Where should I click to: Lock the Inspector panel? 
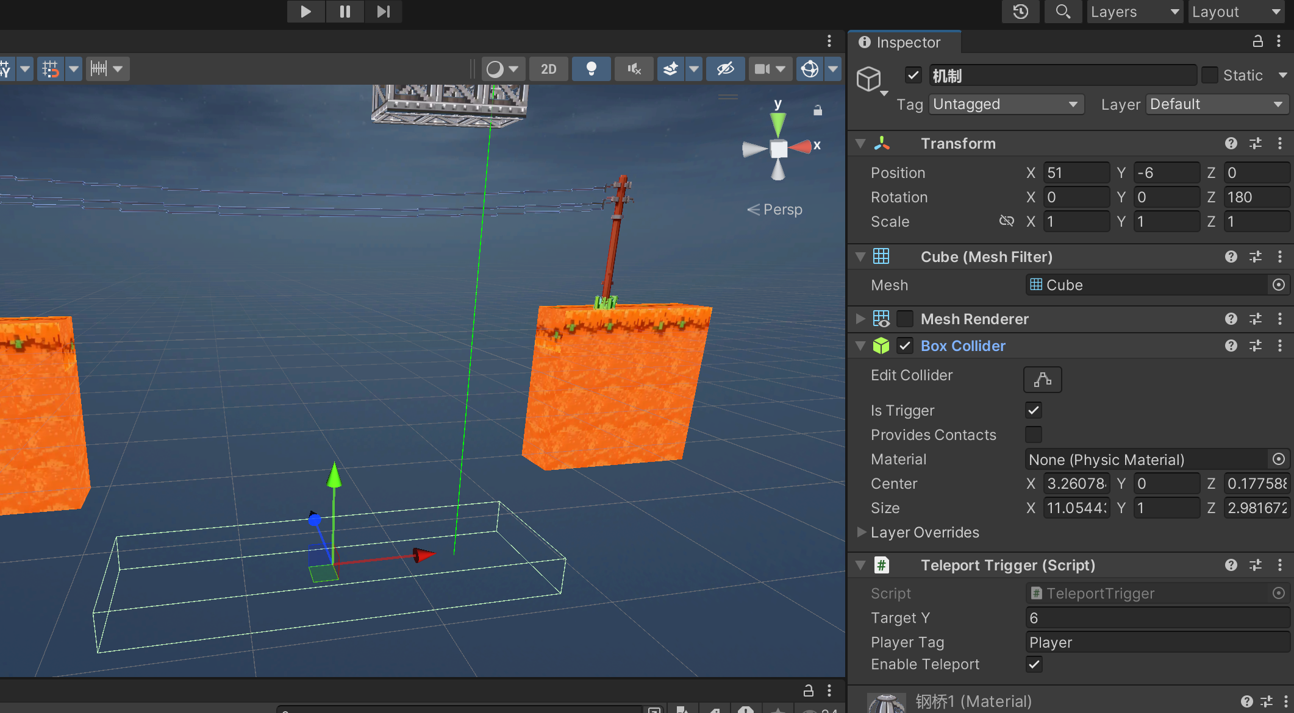click(1257, 41)
